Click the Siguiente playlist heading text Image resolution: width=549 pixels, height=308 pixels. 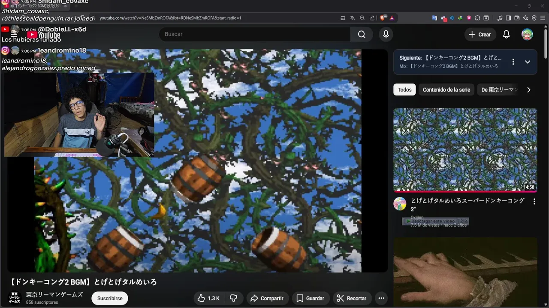pos(450,58)
